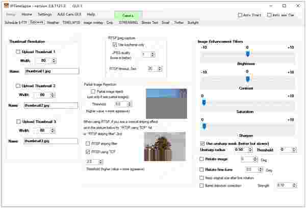Enable RTSP striping filter checkbox
The width and height of the screenshot is (306, 208).
87,144
